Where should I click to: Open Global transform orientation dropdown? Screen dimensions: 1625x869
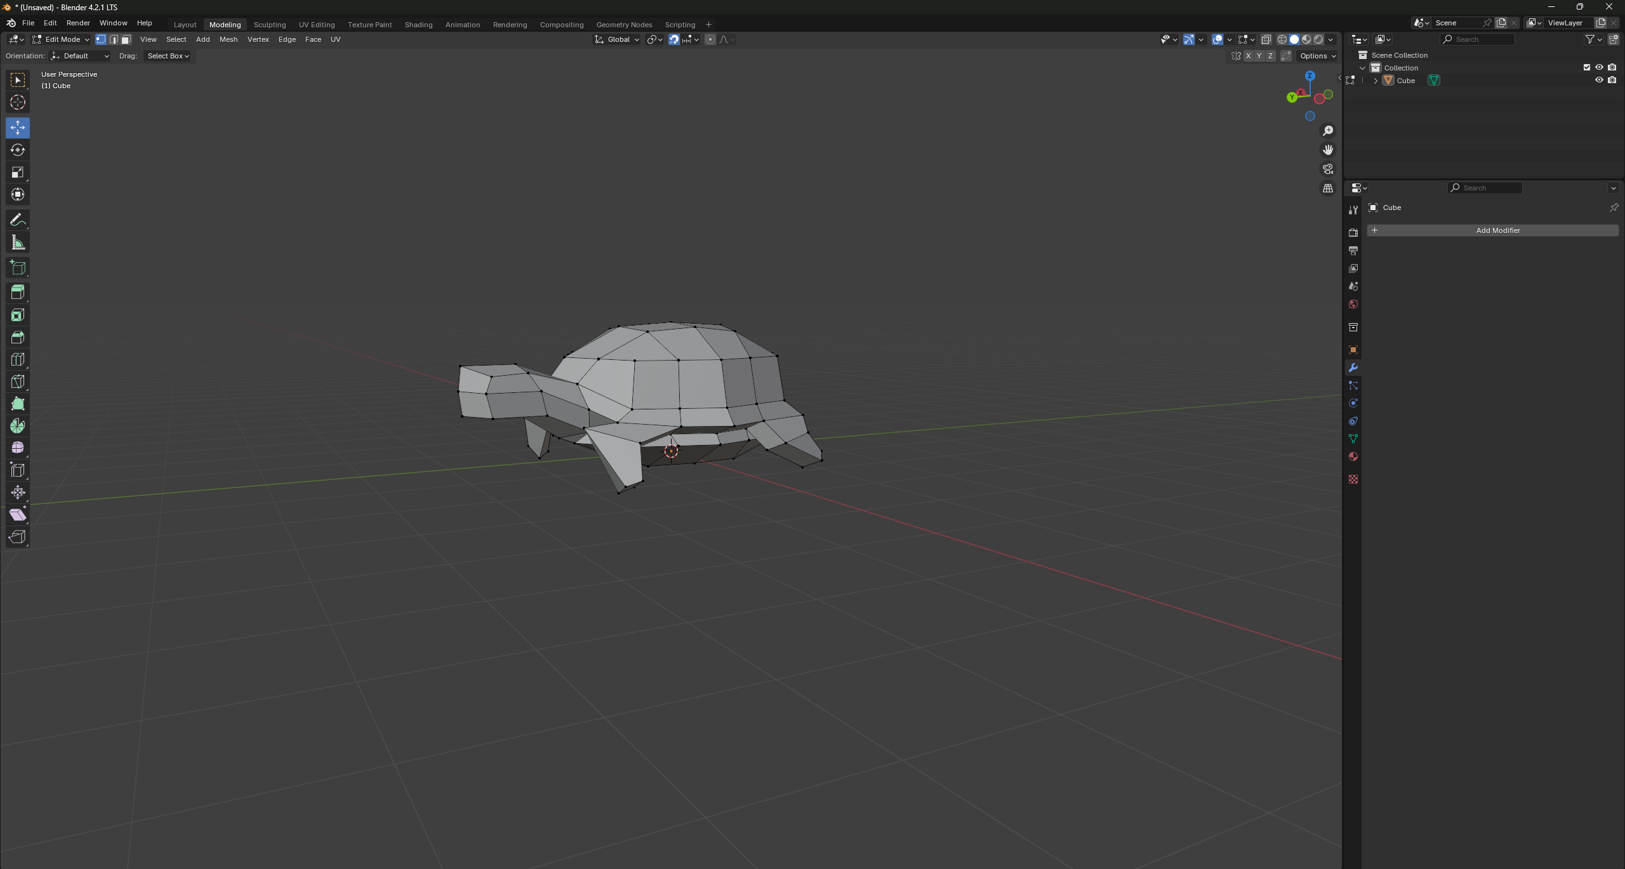click(617, 39)
